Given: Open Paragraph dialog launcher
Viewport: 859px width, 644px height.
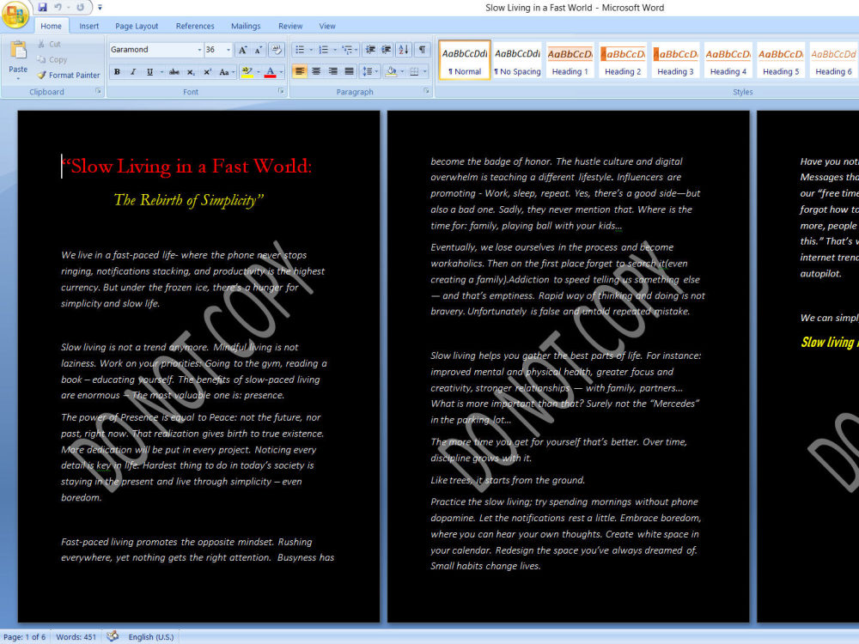Looking at the screenshot, I should click(426, 92).
